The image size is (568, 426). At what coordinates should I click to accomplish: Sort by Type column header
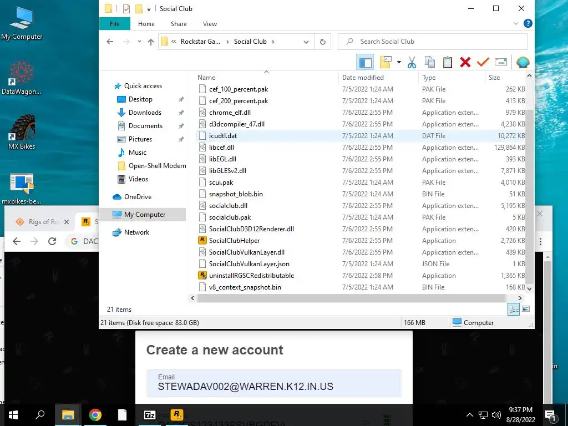(429, 78)
